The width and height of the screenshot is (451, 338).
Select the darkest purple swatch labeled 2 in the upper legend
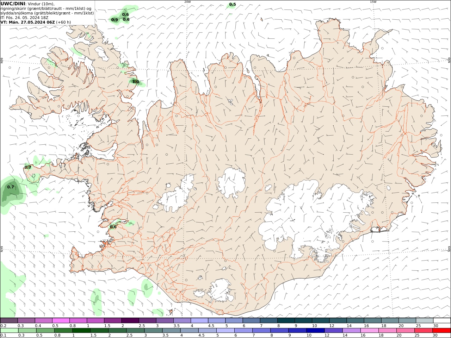click(x=130, y=320)
